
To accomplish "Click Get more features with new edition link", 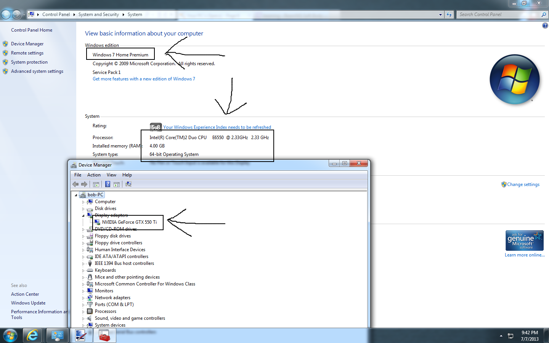I will (144, 79).
